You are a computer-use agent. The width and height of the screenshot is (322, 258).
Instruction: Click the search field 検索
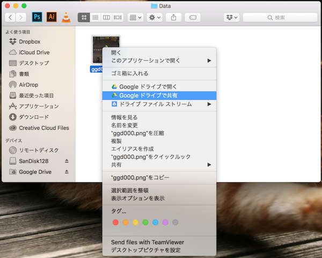[x=280, y=18]
